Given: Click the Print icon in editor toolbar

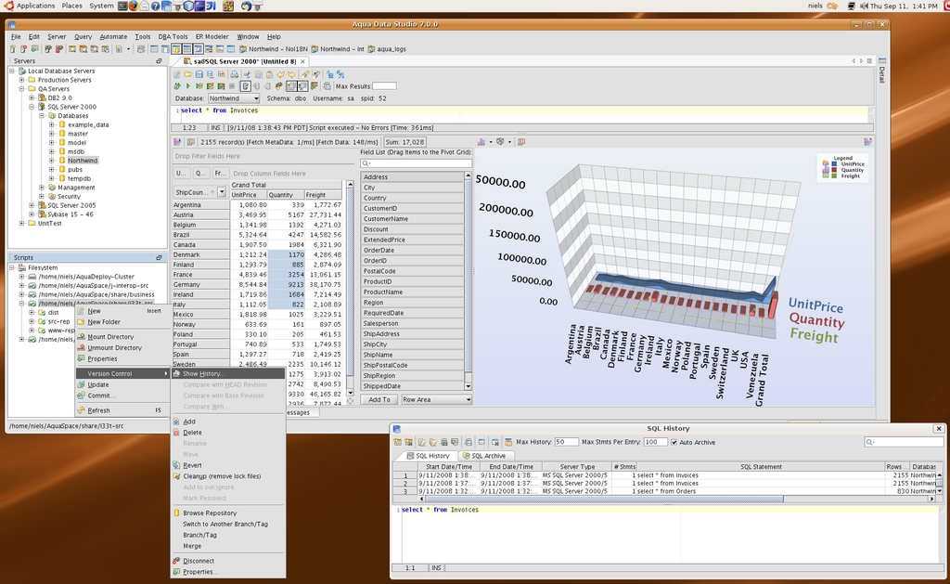Looking at the screenshot, I should click(x=234, y=74).
